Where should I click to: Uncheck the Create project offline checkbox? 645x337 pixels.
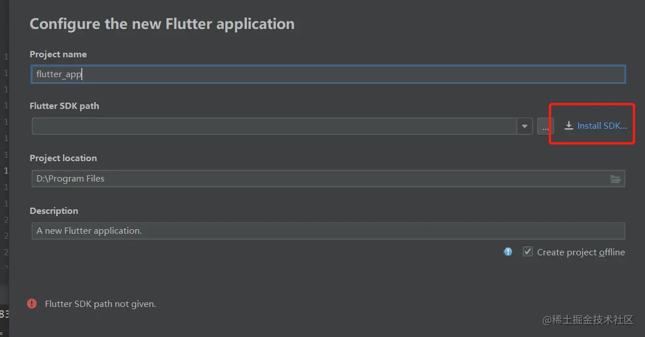[527, 251]
